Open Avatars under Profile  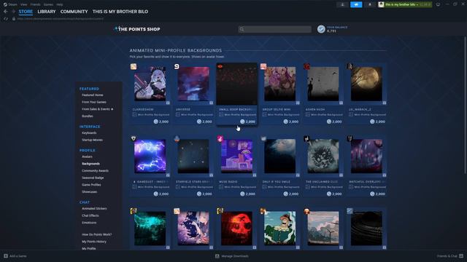point(87,156)
